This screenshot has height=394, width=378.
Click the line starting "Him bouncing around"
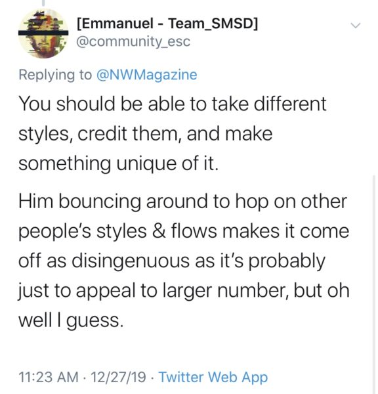click(x=182, y=202)
